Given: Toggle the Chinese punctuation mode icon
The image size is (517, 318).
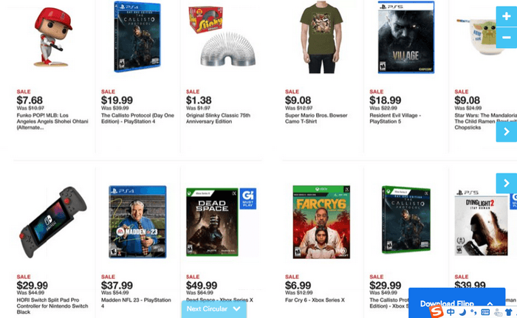Looking at the screenshot, I should click(x=473, y=312).
